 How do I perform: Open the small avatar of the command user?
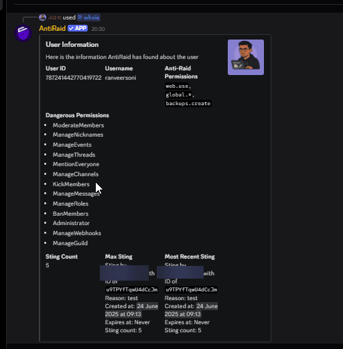coord(42,17)
